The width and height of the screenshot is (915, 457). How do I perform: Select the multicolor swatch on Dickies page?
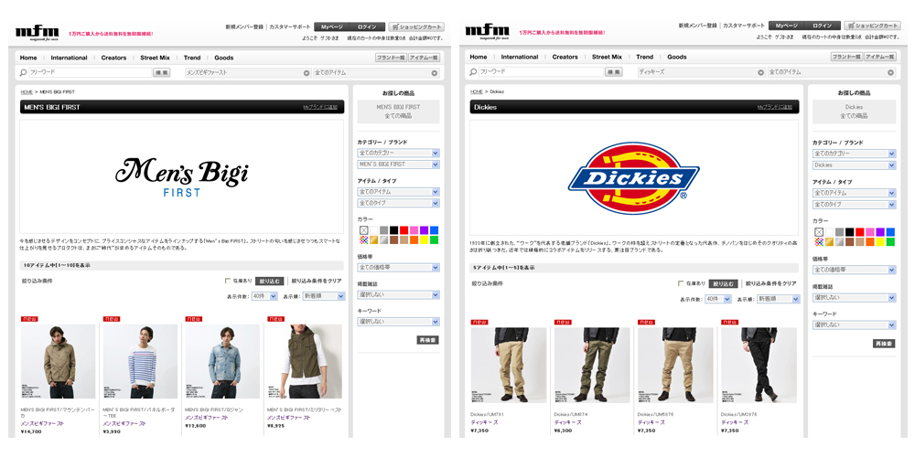coord(819,242)
